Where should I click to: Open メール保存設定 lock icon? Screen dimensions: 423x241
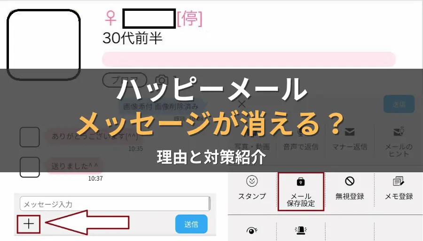click(300, 182)
